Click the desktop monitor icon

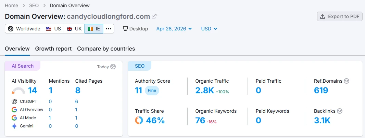click(125, 29)
